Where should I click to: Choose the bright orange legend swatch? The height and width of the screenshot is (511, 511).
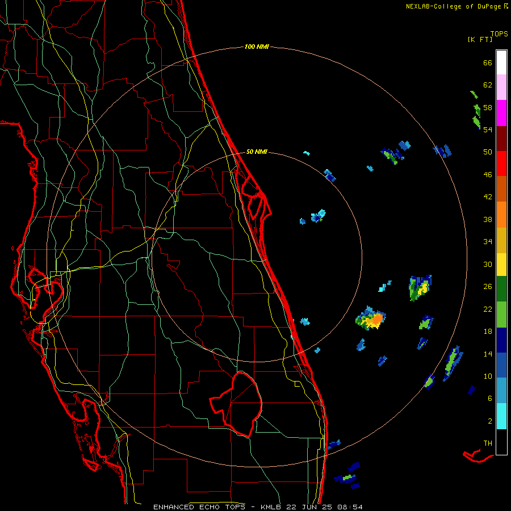501,215
